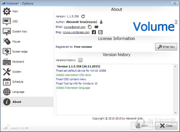Check for updates with the refresh icon
Viewport: 180px width, 132px height.
(83, 16)
